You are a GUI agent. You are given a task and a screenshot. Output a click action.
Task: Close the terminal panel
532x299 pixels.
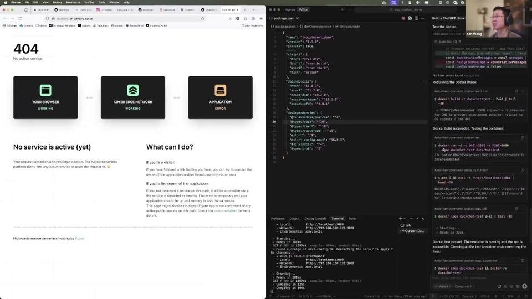[423, 219]
